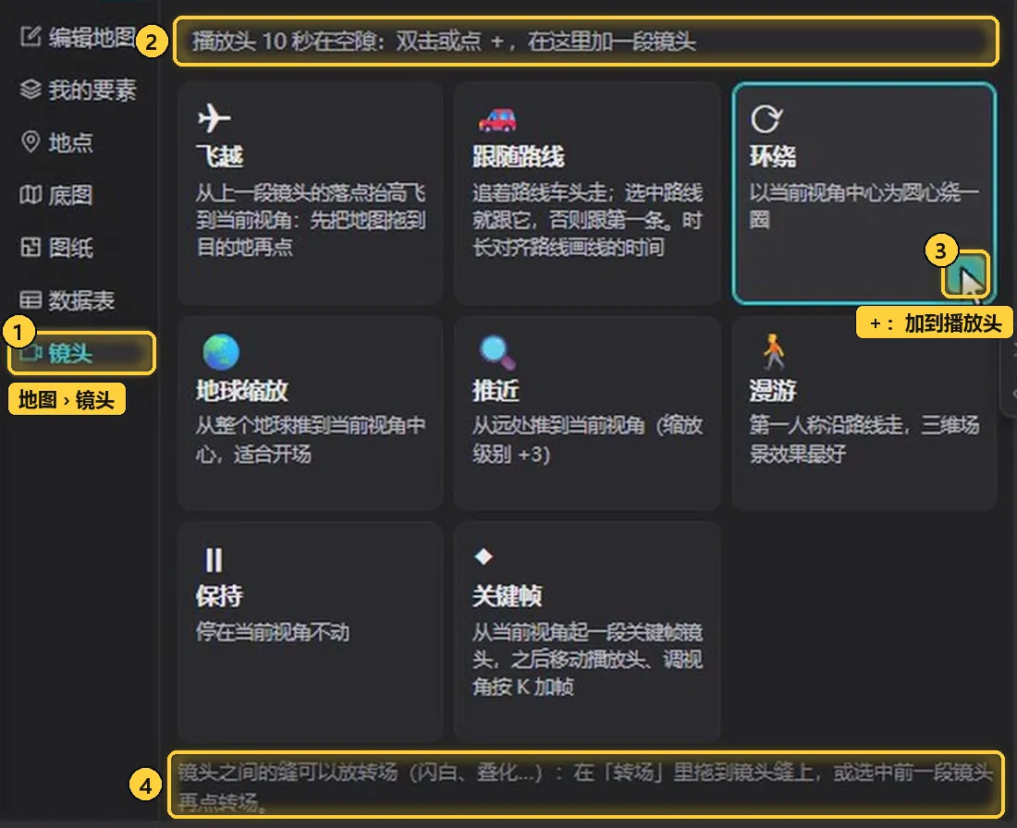Choose the 保持 pause shot card
This screenshot has width=1017, height=828.
311,631
